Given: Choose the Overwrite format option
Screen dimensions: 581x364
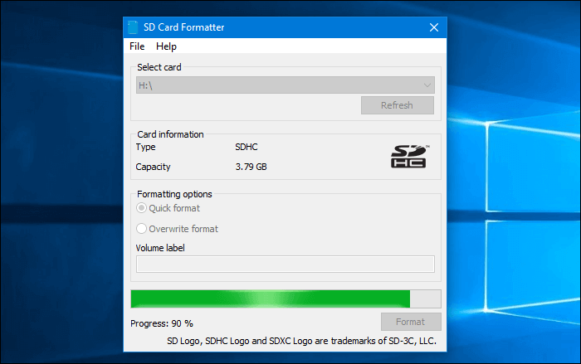Looking at the screenshot, I should point(142,229).
